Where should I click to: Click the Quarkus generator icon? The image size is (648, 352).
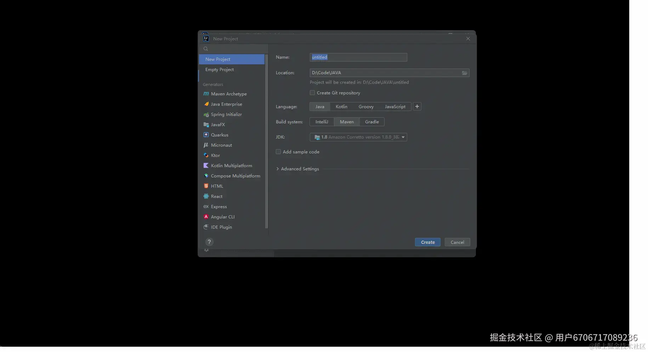pyautogui.click(x=206, y=135)
